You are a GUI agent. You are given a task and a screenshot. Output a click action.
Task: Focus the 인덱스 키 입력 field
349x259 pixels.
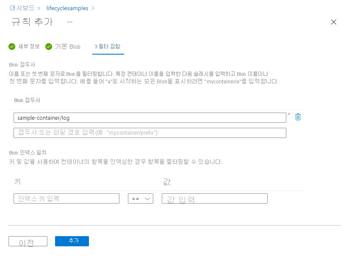66,198
